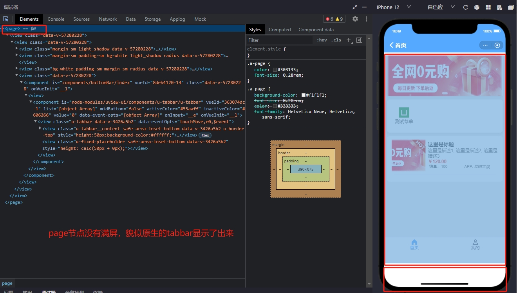Click the struck-through #333333 color swatch
517x293 pixels.
coord(275,106)
